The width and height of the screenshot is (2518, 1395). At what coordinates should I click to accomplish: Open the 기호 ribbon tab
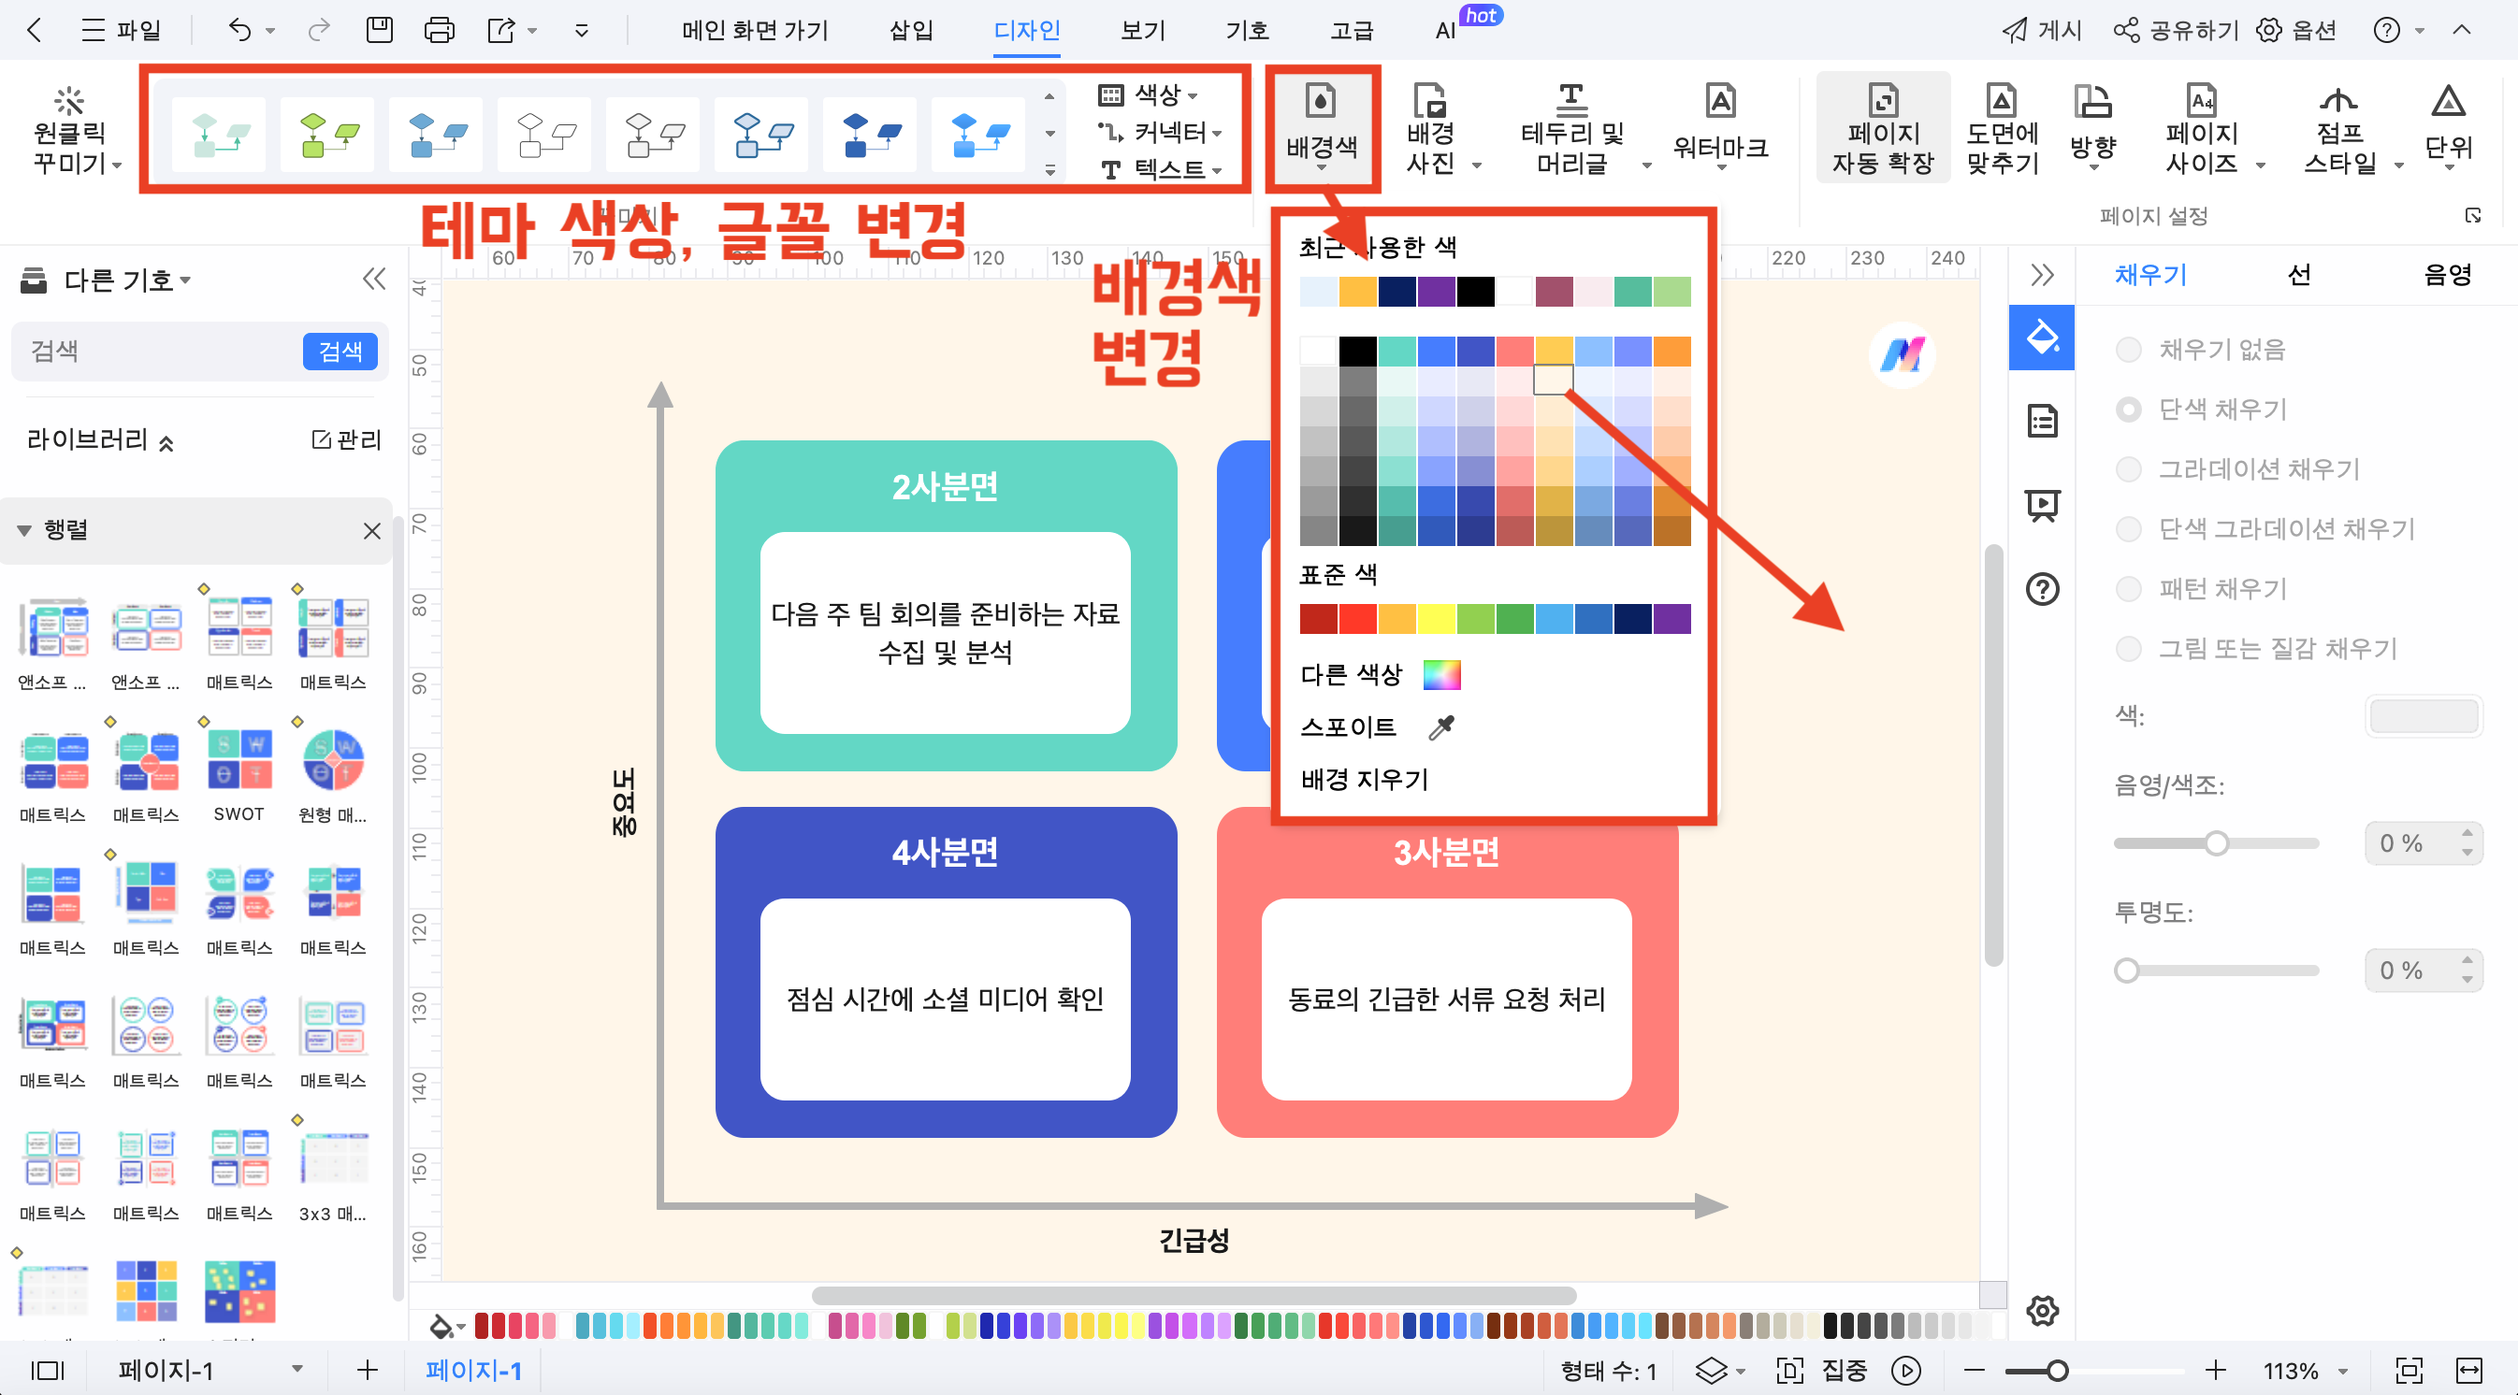click(1246, 30)
